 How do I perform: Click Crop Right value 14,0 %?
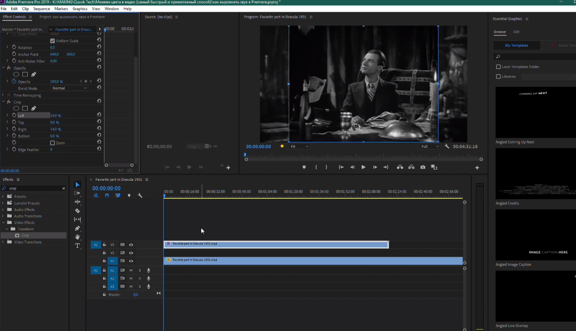56,129
